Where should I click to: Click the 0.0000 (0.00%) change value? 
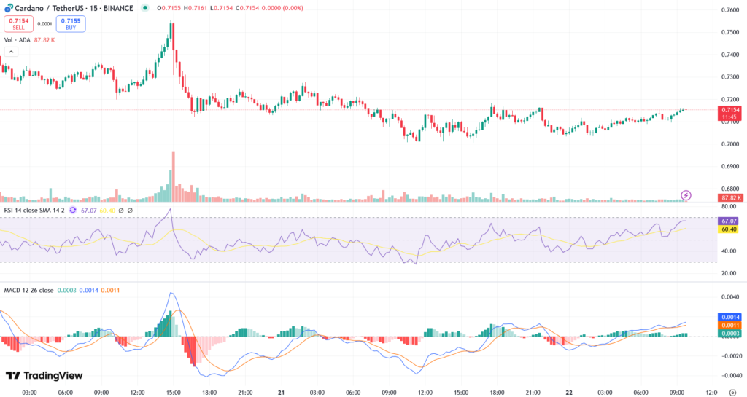[282, 8]
